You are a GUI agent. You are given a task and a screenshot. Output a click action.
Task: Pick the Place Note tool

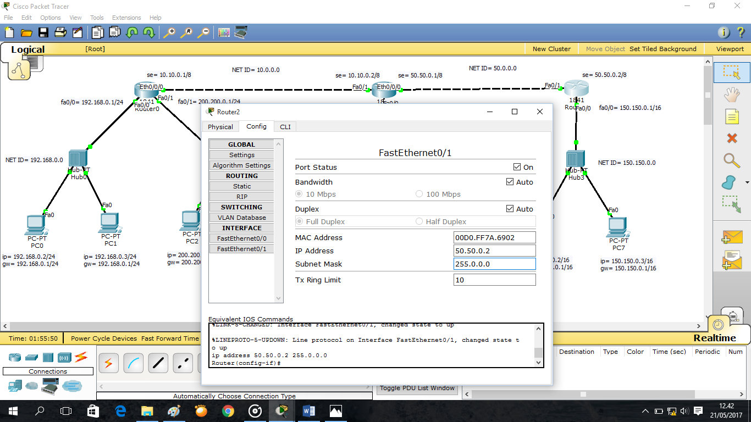[x=731, y=116]
